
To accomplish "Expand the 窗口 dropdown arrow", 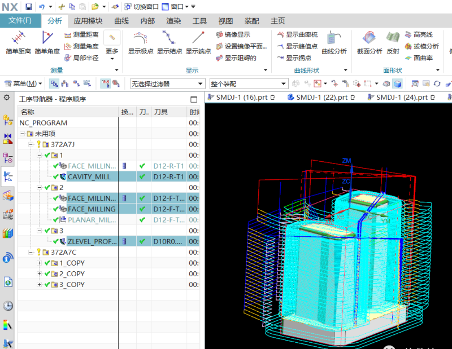I will pyautogui.click(x=187, y=7).
